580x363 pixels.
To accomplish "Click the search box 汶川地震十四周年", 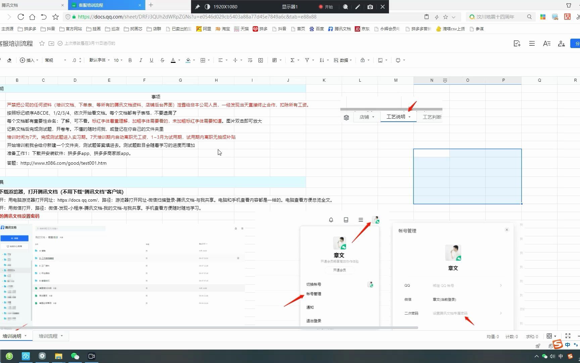I will coord(495,17).
